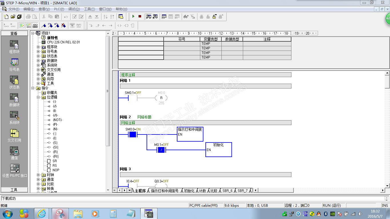This screenshot has width=390, height=219.
Task: Collapse the 位逻辑 bit logic node
Action: (x=38, y=97)
